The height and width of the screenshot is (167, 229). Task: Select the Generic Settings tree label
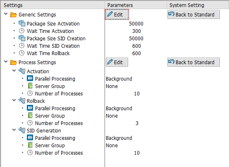[37, 15]
